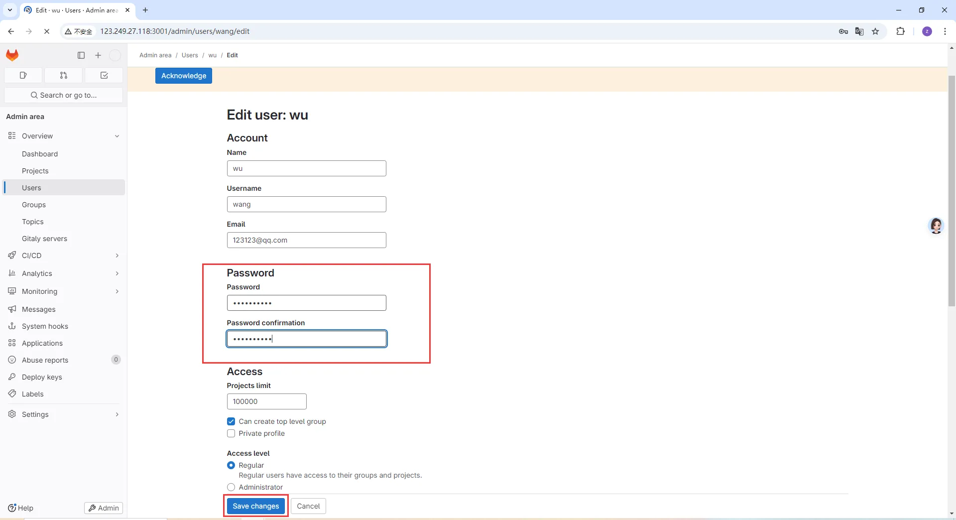Focus the Email input field

point(307,240)
